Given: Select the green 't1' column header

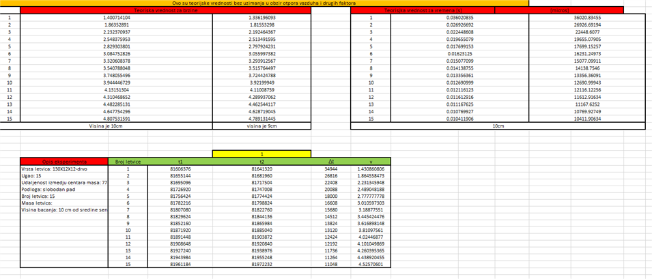Looking at the screenshot, I should coord(180,162).
